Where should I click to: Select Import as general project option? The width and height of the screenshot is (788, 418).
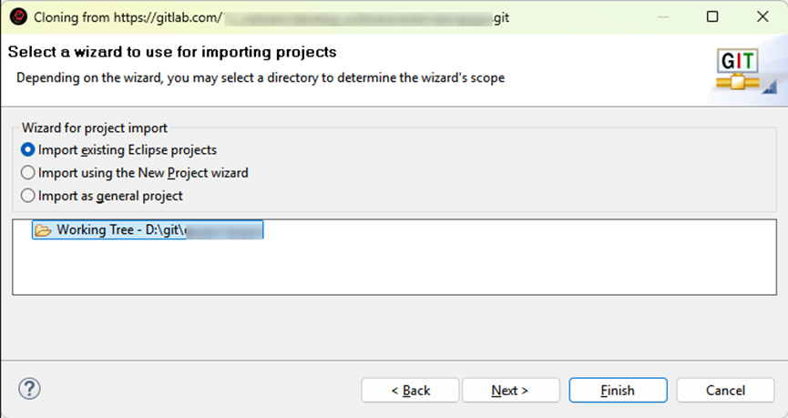[28, 195]
